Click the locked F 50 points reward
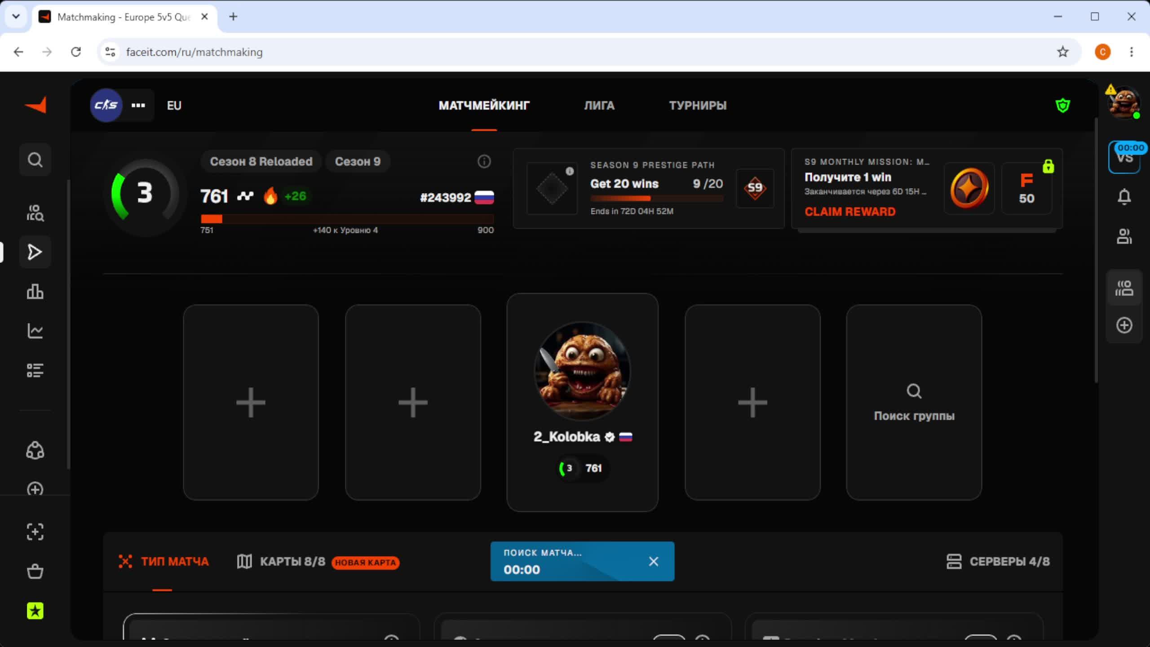The width and height of the screenshot is (1150, 647). coord(1027,188)
